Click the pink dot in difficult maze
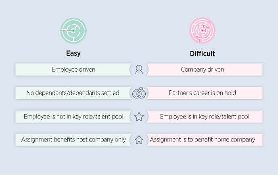Viewport: 278px width, 175px height. [202, 31]
